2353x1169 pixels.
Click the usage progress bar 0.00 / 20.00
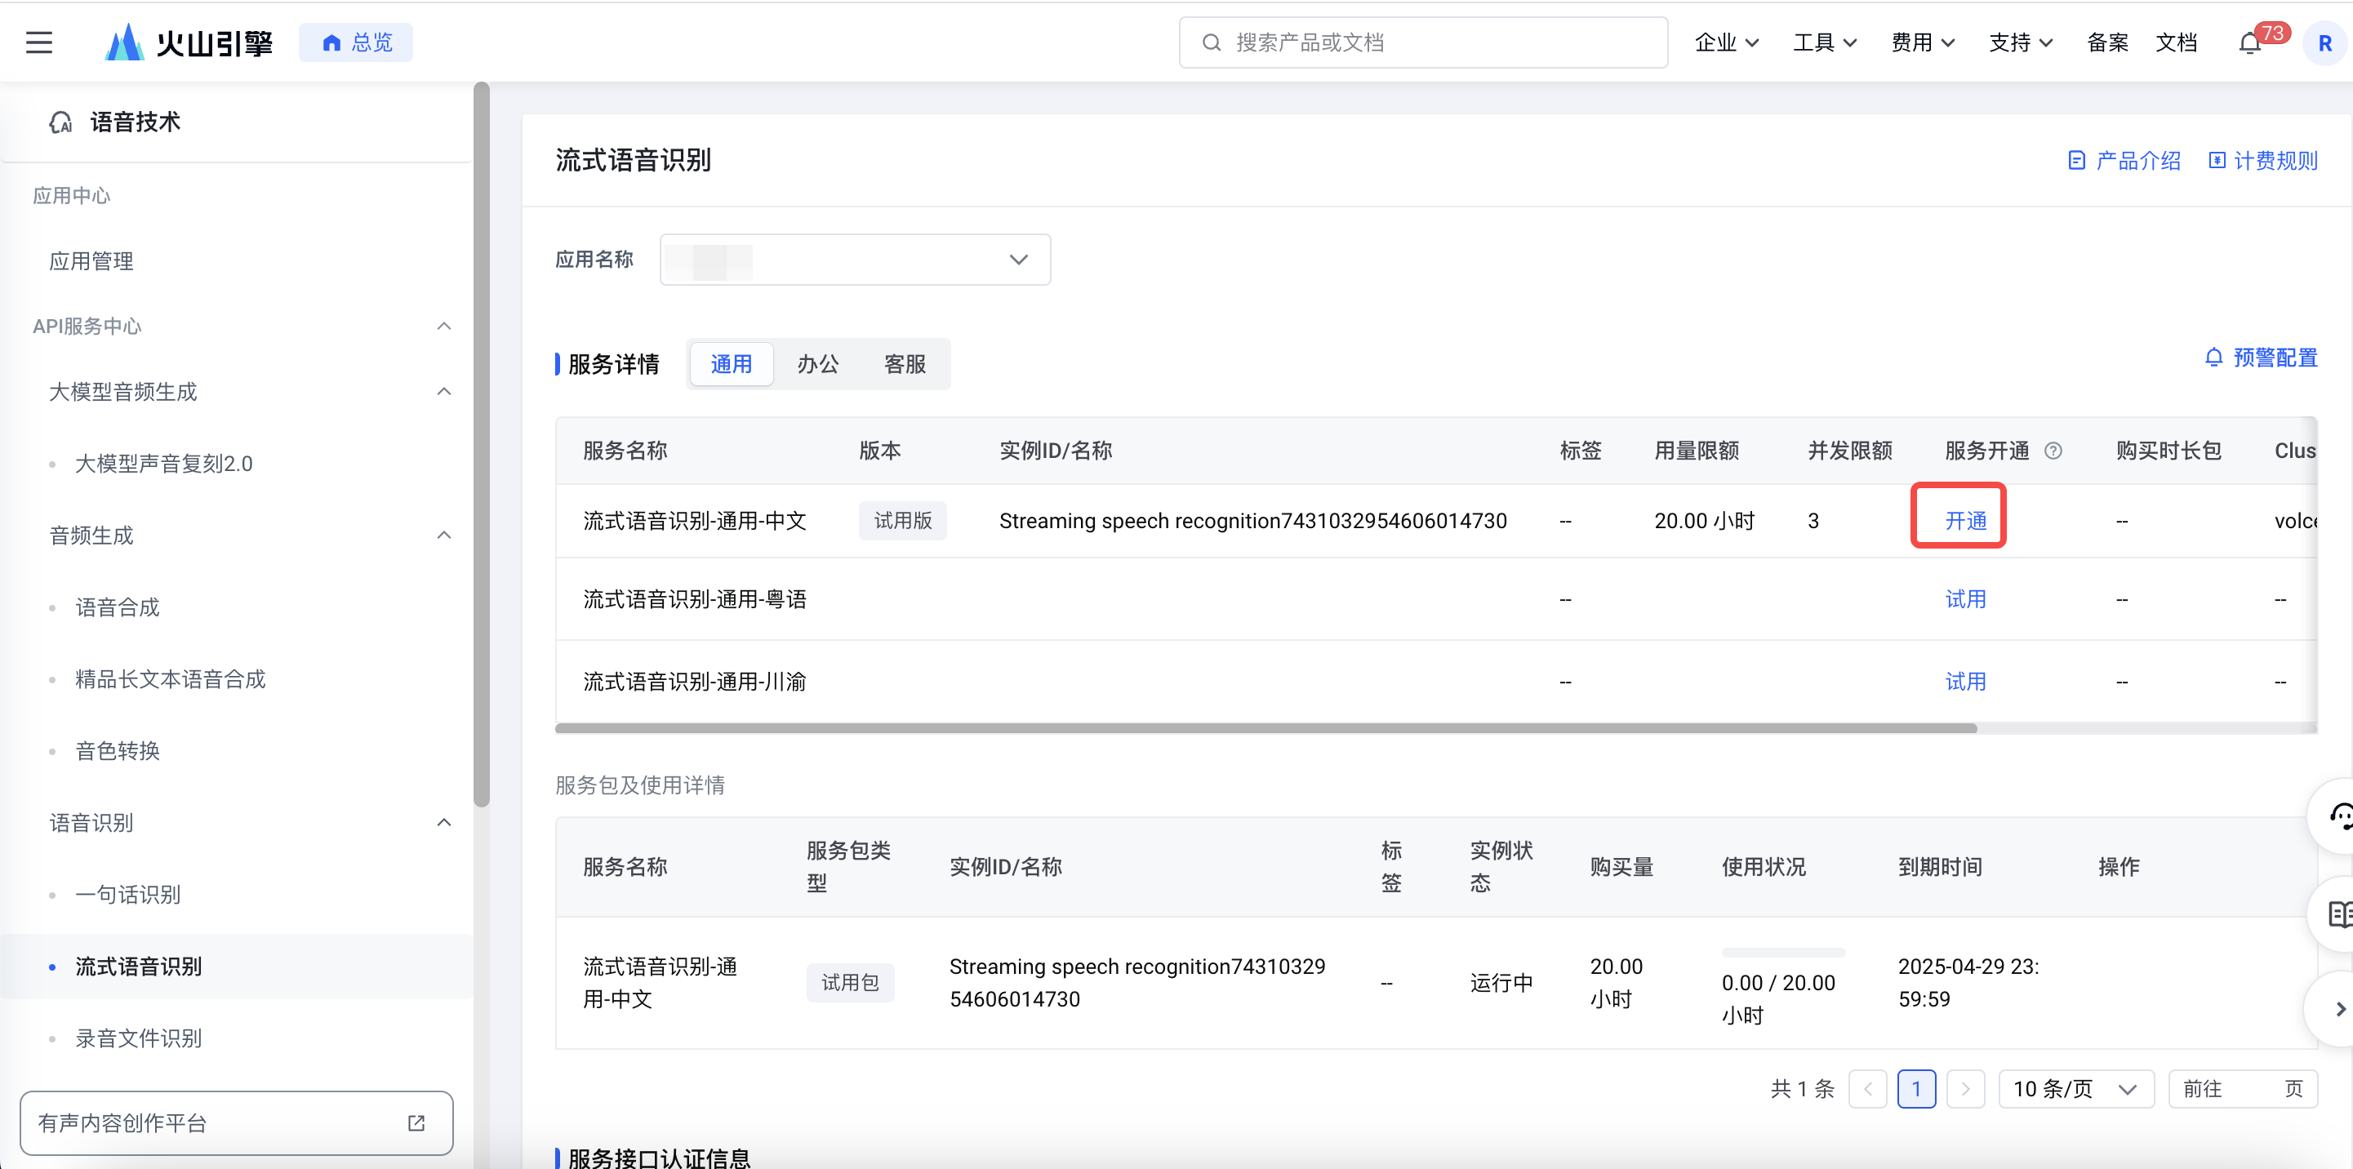click(1782, 953)
